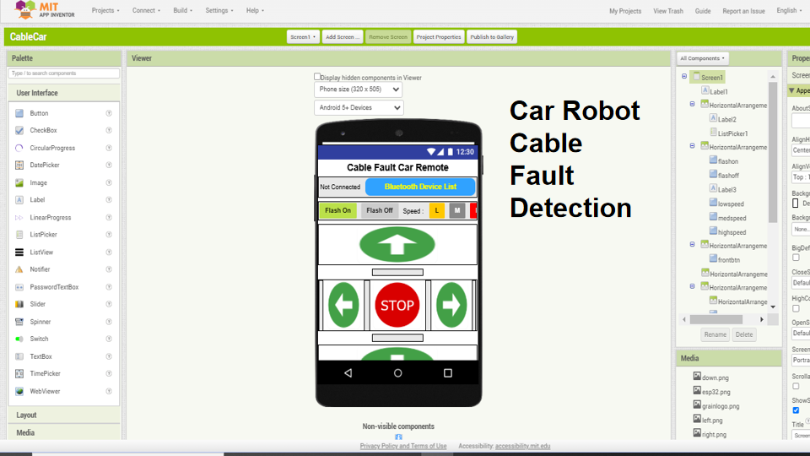The width and height of the screenshot is (810, 456).
Task: Select the Image palette icon
Action: pos(19,182)
